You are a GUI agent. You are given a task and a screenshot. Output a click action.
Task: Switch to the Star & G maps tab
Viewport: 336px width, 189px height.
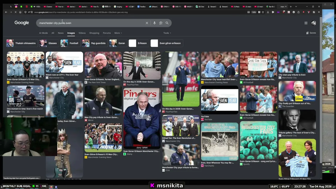click(271, 7)
